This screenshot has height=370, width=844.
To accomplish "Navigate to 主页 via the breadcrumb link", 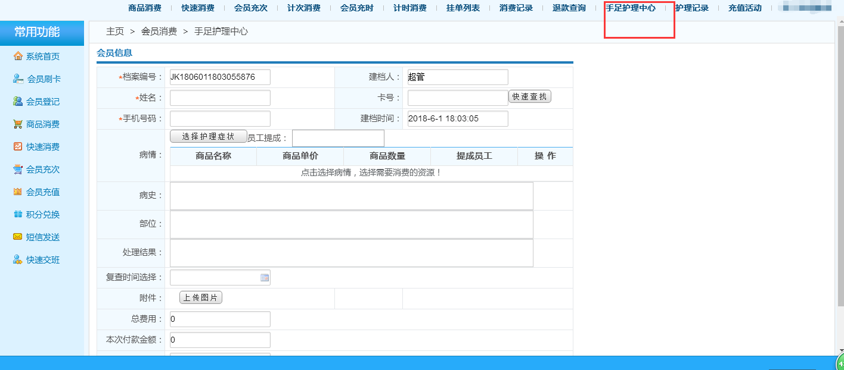I will tap(114, 32).
